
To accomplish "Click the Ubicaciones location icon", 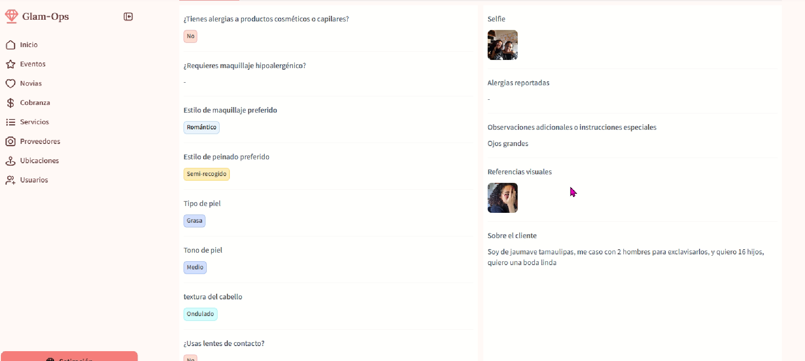I will click(x=11, y=161).
